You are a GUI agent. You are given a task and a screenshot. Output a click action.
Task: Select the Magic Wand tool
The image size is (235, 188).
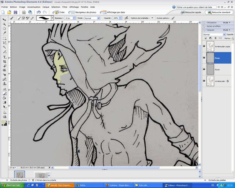[4, 47]
